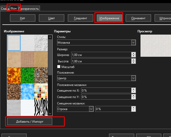Image resolution: width=171 pixels, height=137 pixels.
Task: Select the autumn leaves texture thumbnail
Action: click(14, 75)
